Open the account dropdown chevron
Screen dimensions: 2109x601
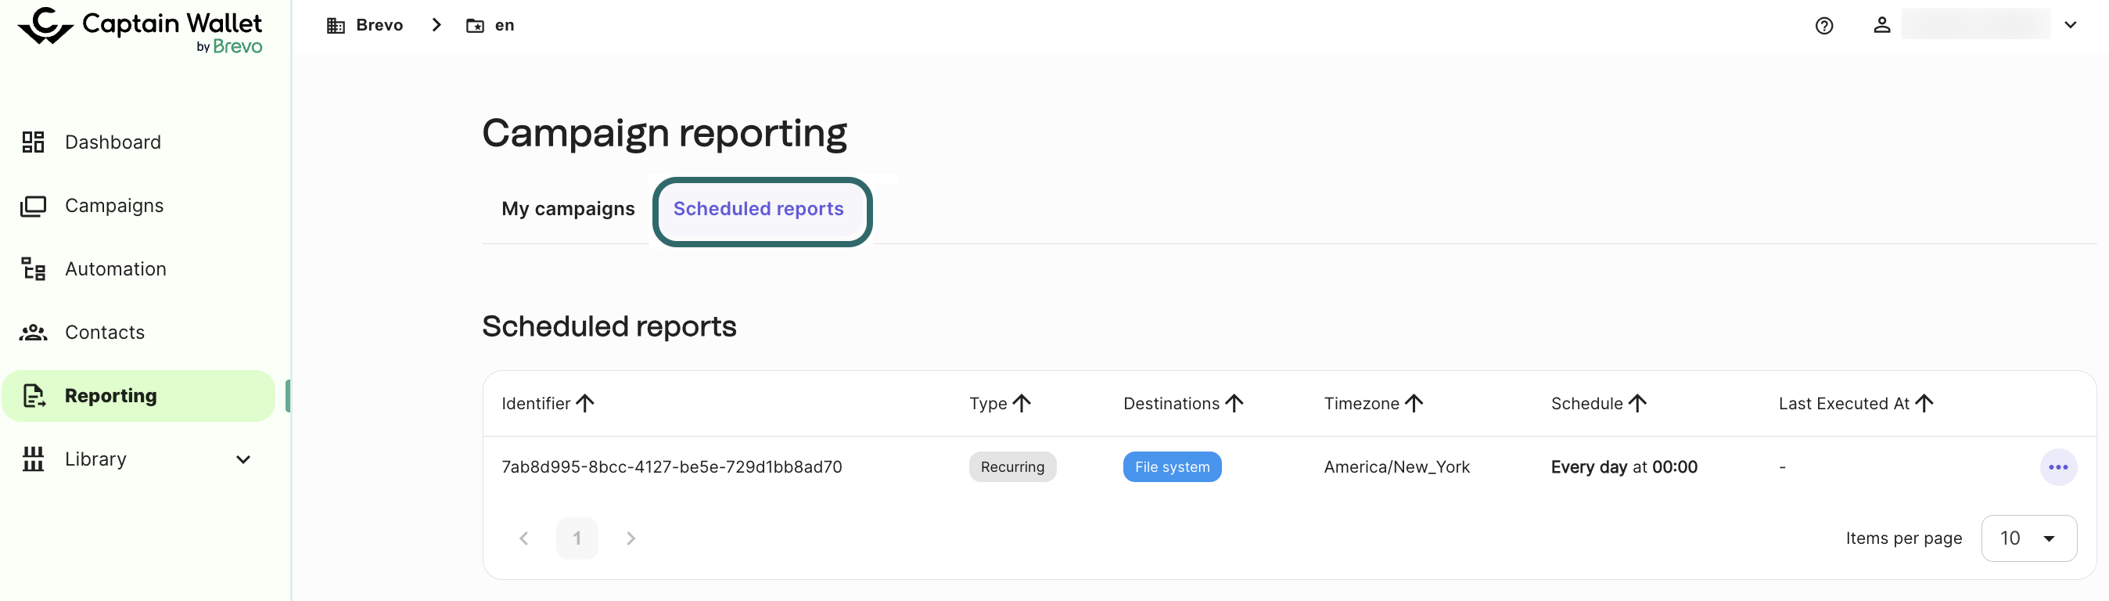coord(2070,25)
